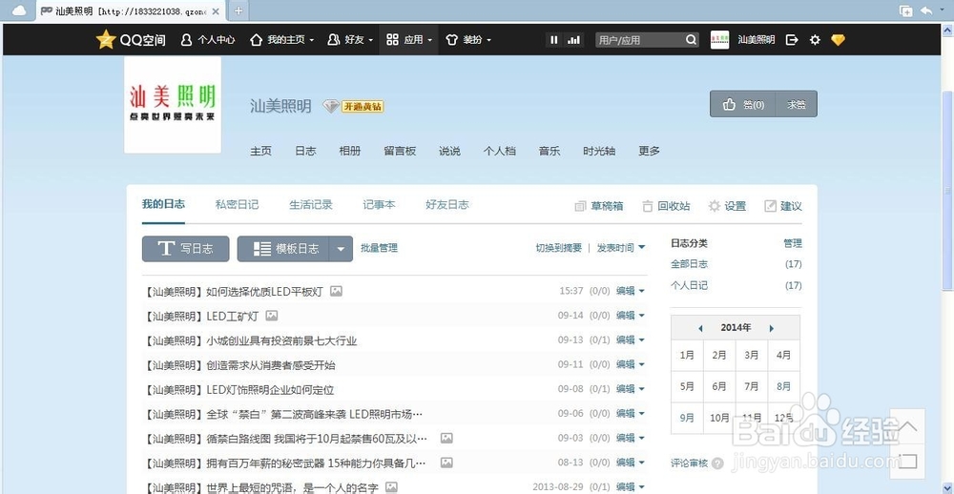Open the 应用 dropdown menu
954x494 pixels.
tap(409, 39)
